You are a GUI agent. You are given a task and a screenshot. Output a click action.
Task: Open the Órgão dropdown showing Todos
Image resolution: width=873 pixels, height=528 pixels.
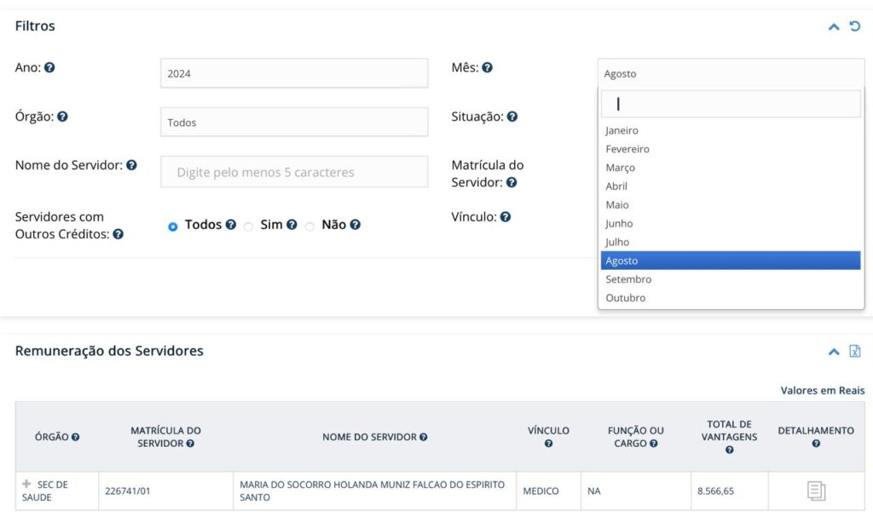(294, 123)
